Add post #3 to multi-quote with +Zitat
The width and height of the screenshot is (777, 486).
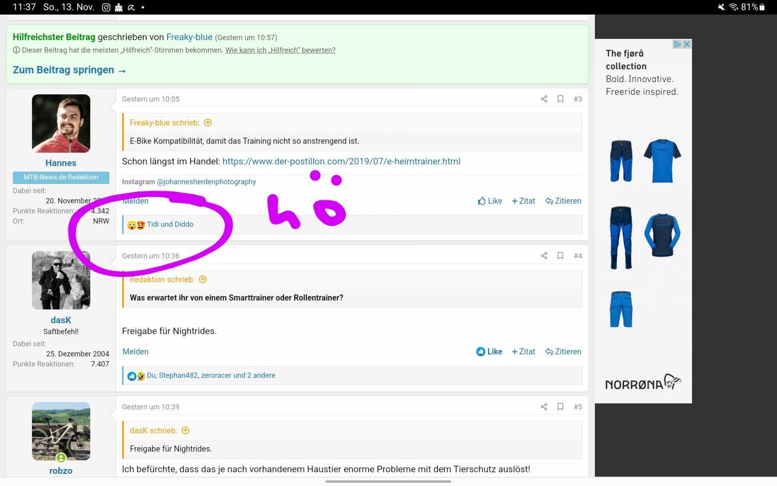pos(524,201)
